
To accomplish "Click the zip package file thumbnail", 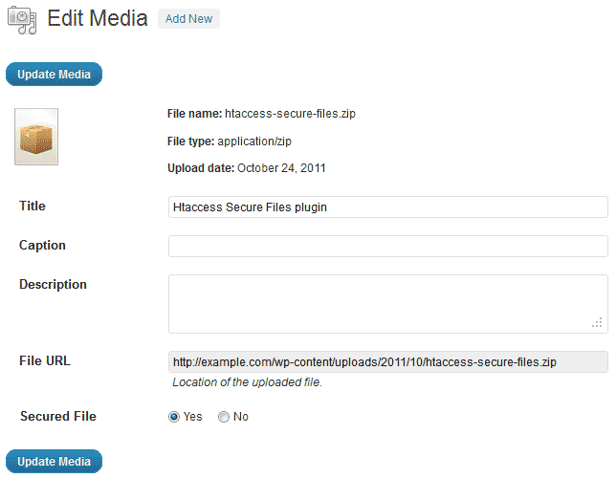I will [36, 137].
